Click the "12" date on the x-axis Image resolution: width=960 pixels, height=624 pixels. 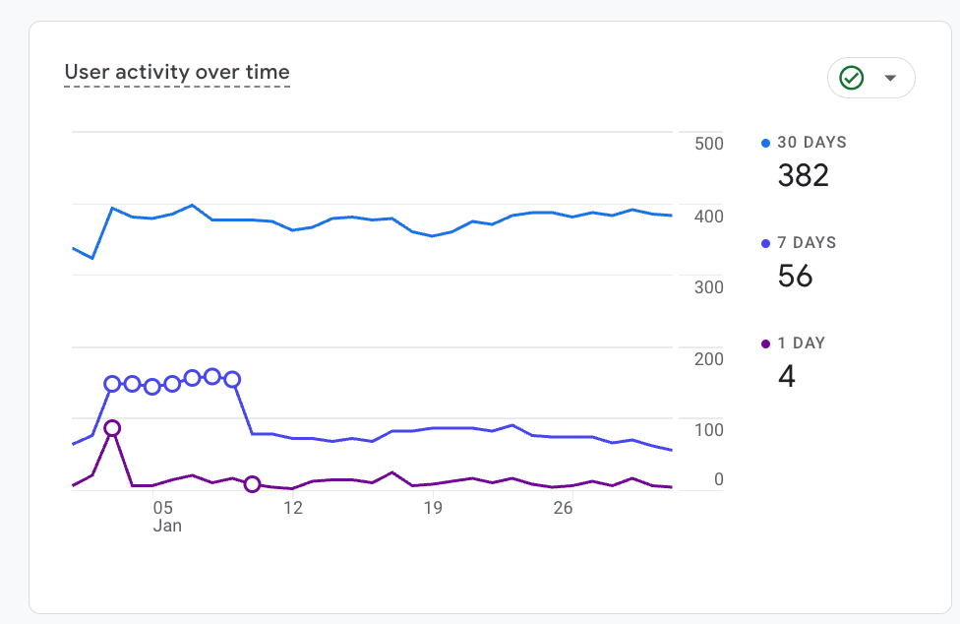pyautogui.click(x=293, y=508)
